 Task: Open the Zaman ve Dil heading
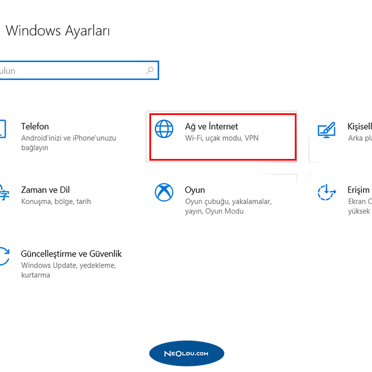(46, 190)
